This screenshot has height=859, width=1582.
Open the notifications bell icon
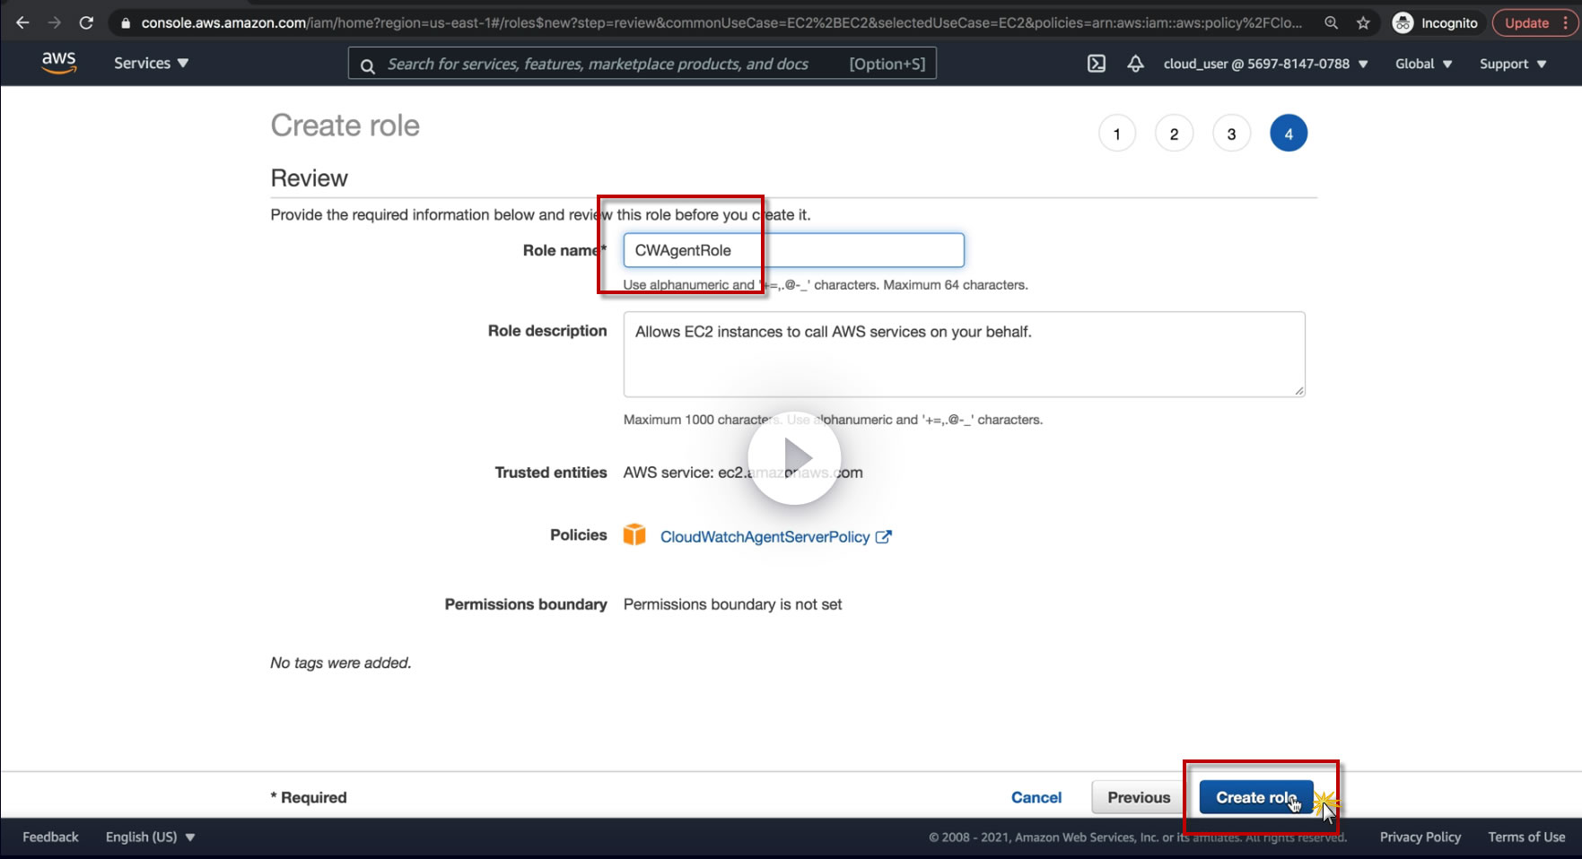[x=1135, y=64]
